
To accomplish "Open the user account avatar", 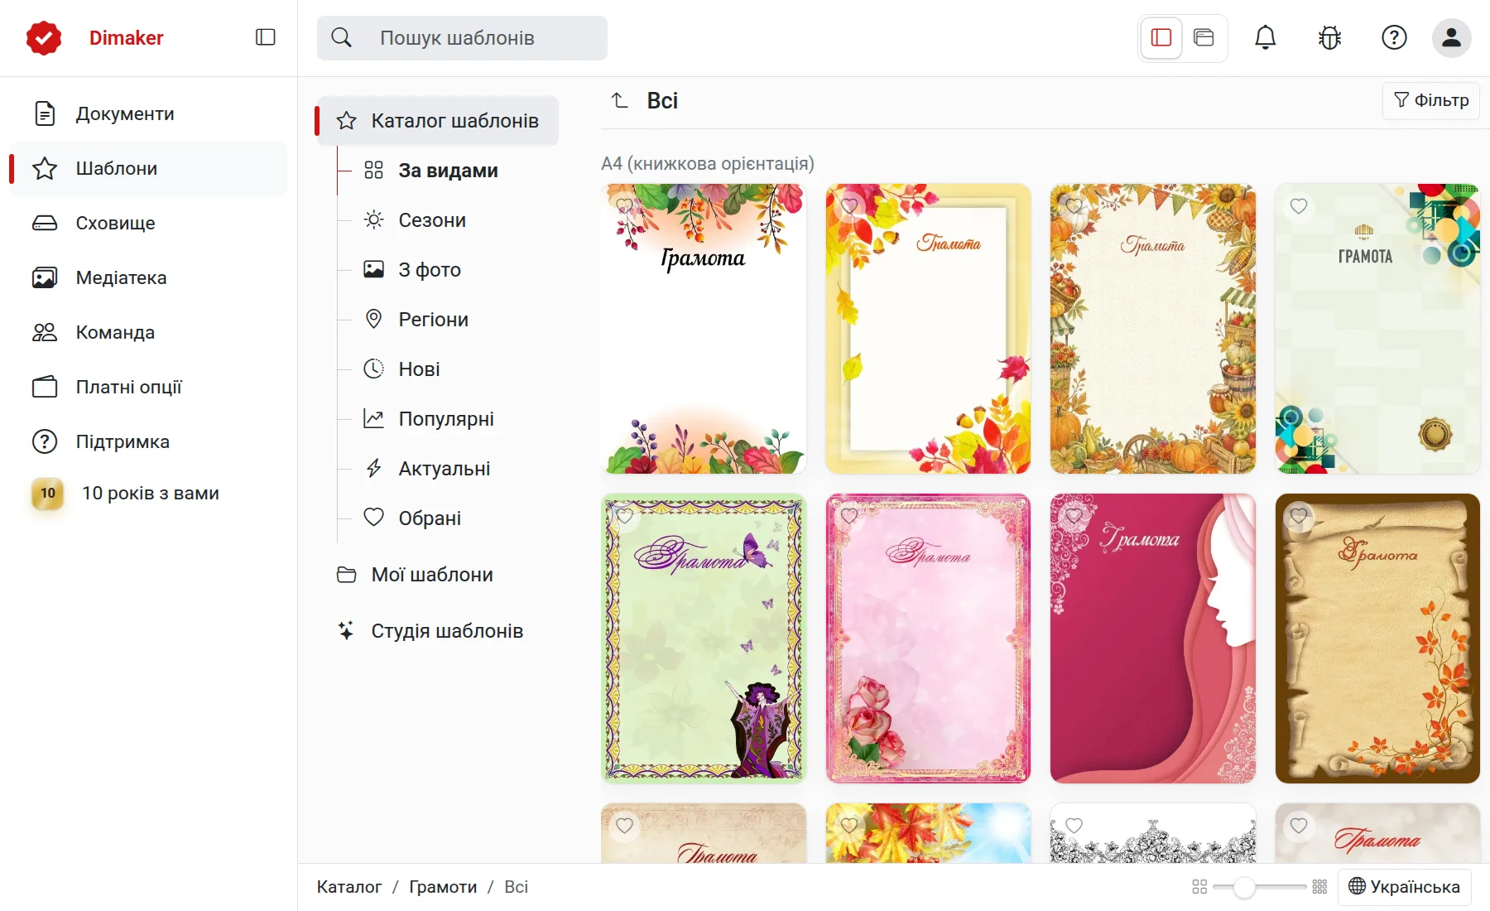I will 1452,37.
